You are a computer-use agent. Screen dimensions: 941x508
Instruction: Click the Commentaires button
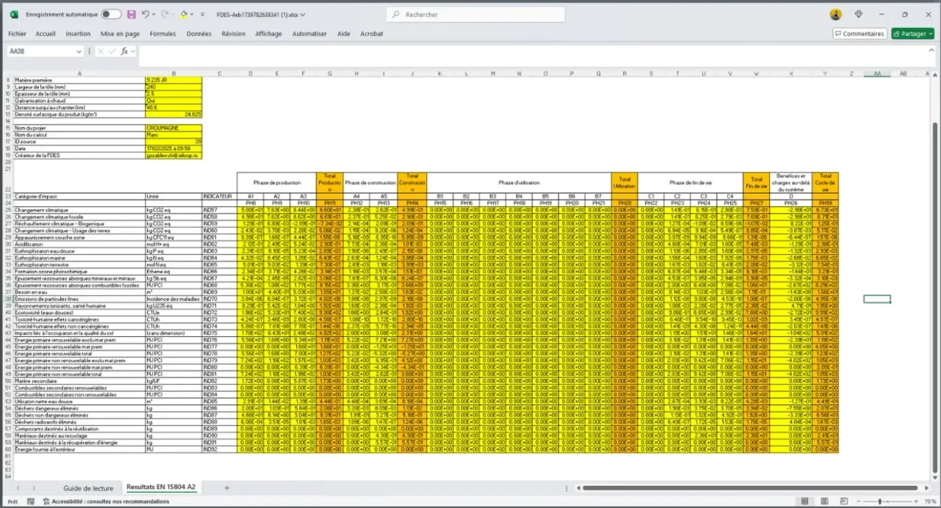point(859,34)
